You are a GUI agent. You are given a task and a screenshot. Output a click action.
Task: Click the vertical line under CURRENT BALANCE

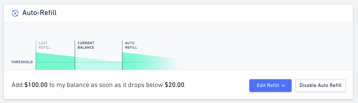[x=75, y=55]
